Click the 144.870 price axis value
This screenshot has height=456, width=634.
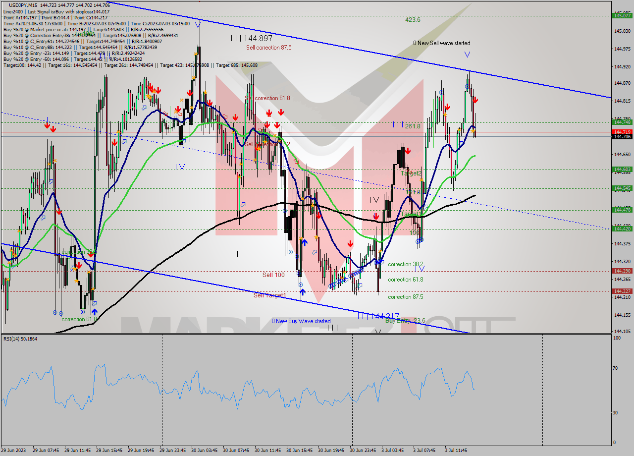point(622,83)
